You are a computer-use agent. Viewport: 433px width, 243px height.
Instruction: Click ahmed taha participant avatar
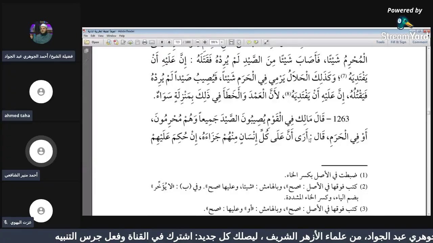41,91
